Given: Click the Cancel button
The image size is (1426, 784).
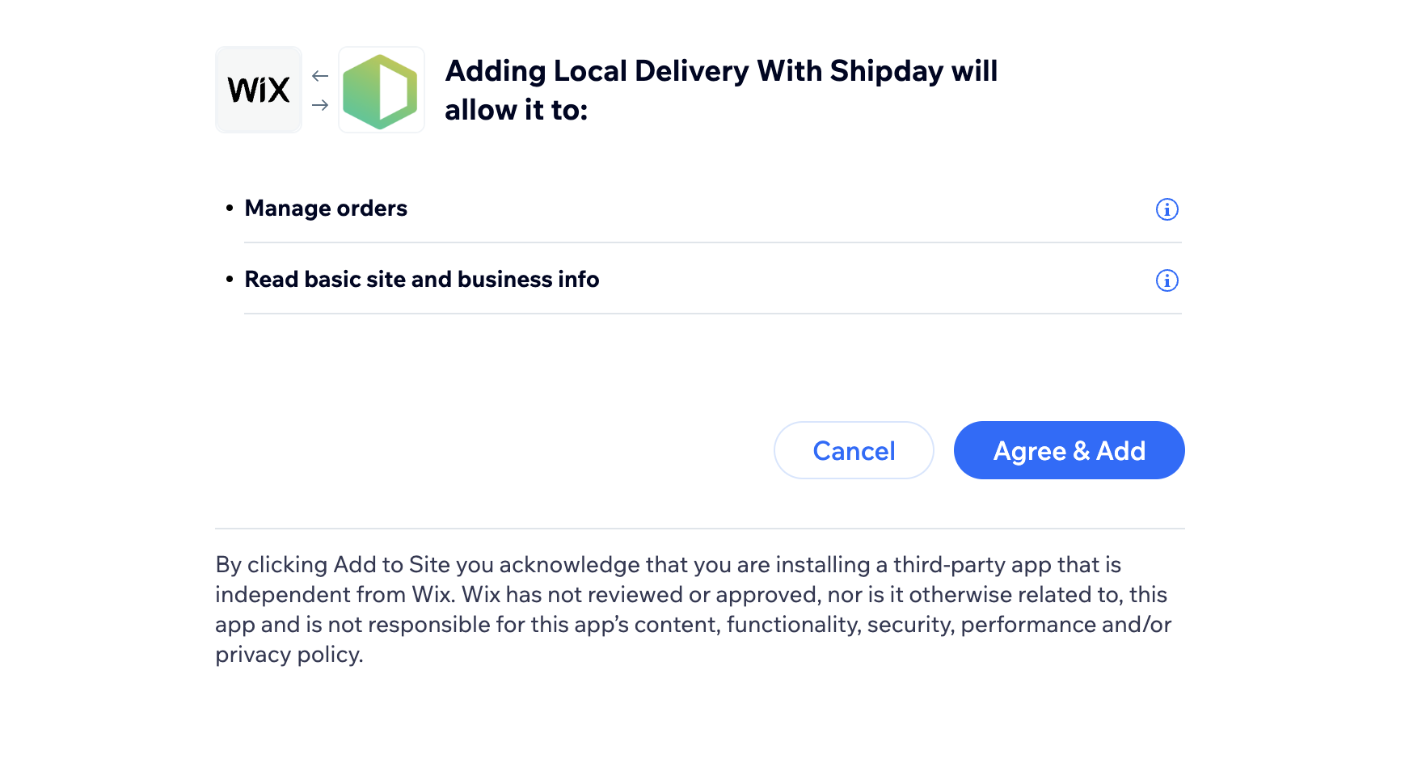Looking at the screenshot, I should pyautogui.click(x=854, y=450).
